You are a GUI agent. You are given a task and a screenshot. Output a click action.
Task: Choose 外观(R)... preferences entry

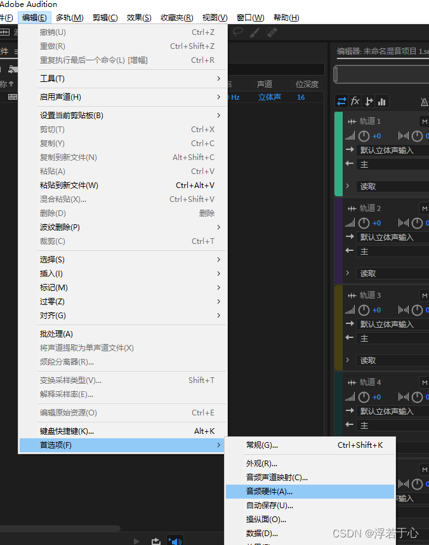coord(310,464)
